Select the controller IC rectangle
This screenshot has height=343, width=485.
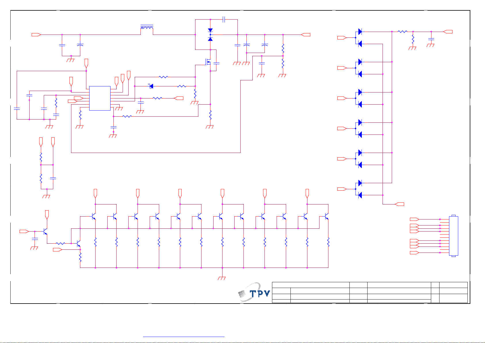pos(100,98)
